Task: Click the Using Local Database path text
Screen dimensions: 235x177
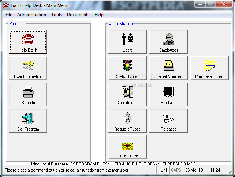Action: (x=112, y=164)
